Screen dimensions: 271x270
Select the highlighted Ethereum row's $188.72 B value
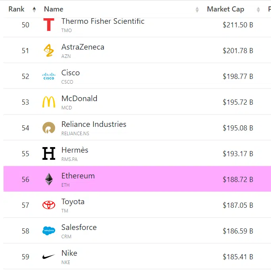pyautogui.click(x=238, y=179)
